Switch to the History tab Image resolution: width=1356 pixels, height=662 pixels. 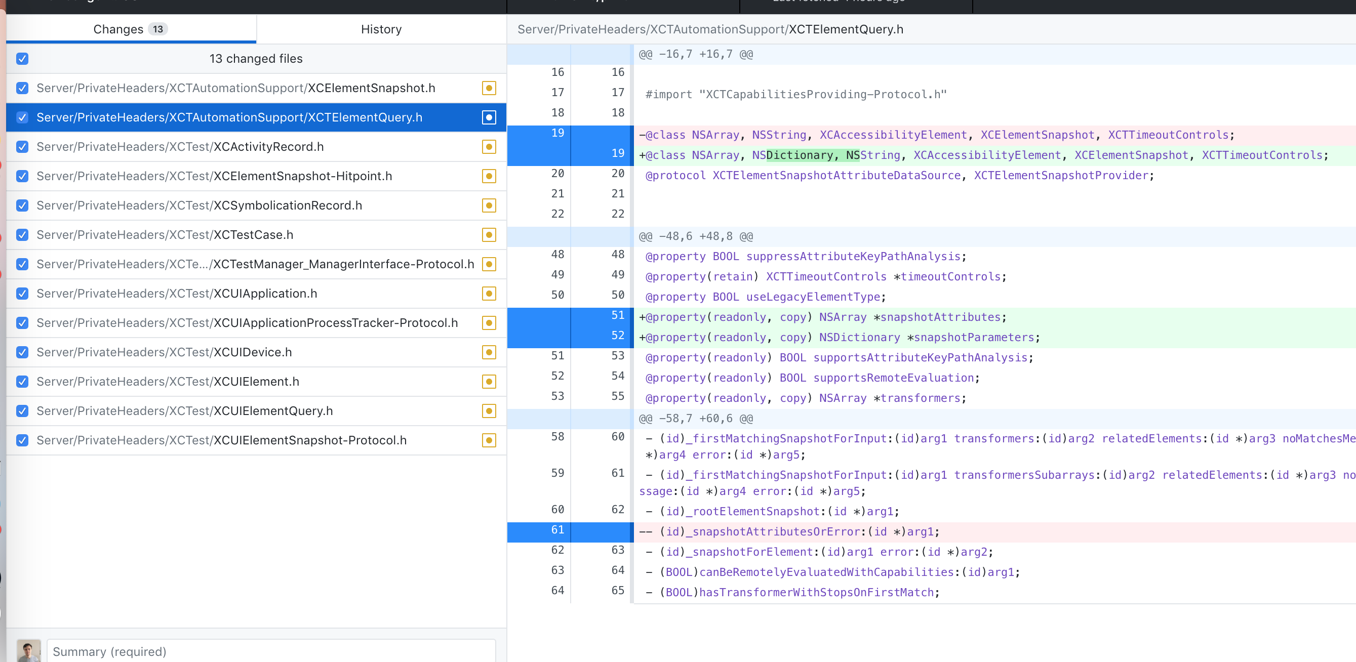tap(381, 29)
